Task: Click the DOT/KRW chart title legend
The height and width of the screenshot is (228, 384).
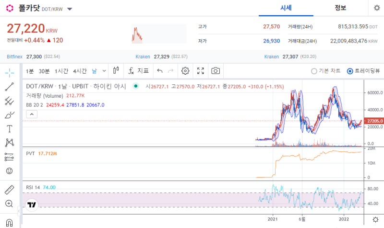Action: coord(76,86)
